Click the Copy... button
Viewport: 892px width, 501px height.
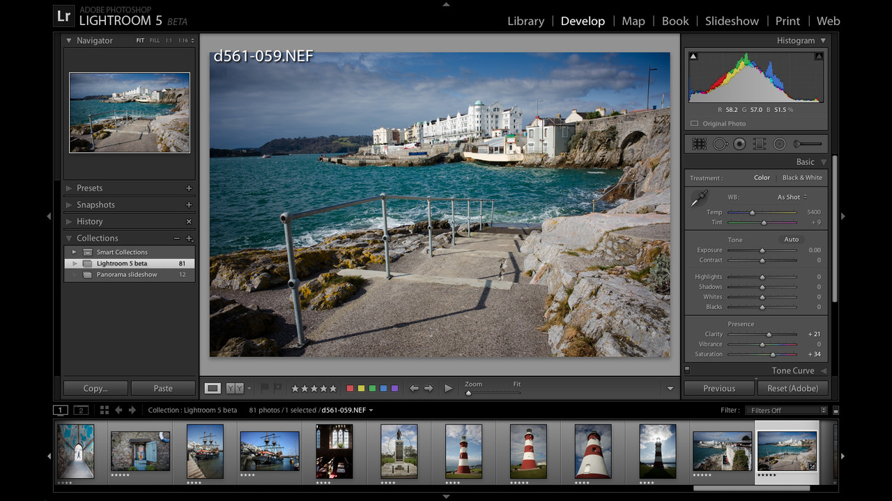coord(95,388)
